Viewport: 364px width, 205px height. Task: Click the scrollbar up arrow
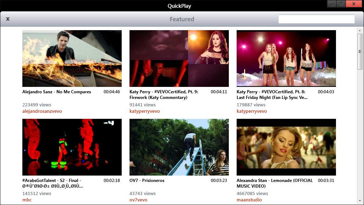pos(360,31)
